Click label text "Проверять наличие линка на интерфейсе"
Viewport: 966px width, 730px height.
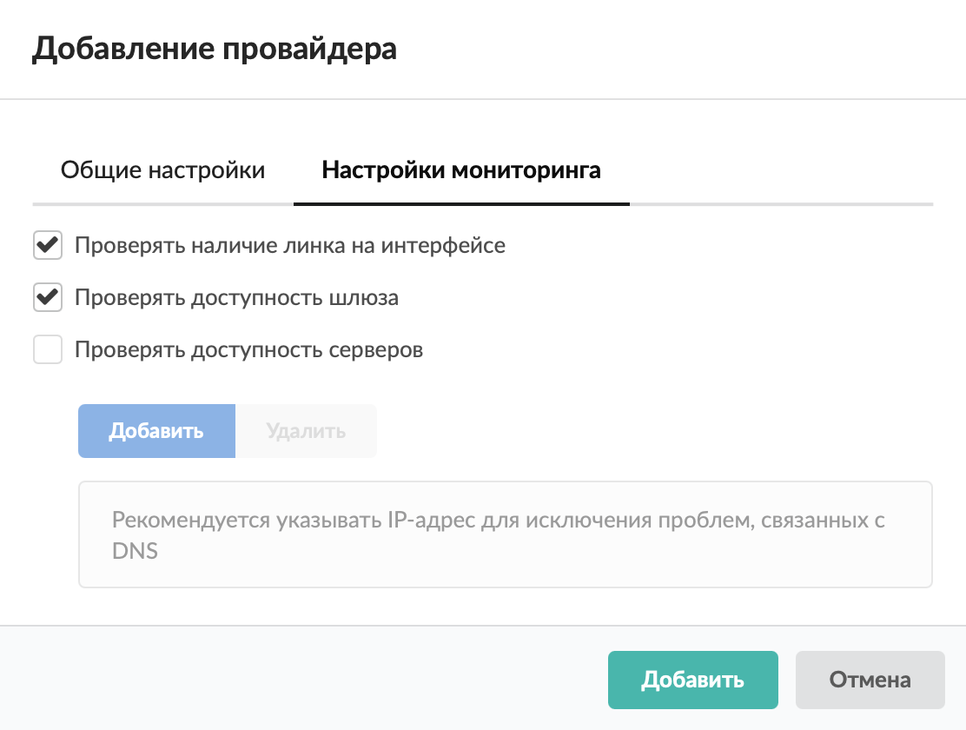tap(290, 245)
